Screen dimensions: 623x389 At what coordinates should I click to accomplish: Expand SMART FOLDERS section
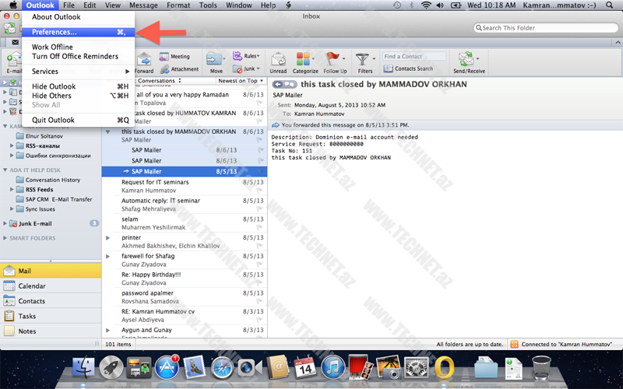(x=5, y=238)
